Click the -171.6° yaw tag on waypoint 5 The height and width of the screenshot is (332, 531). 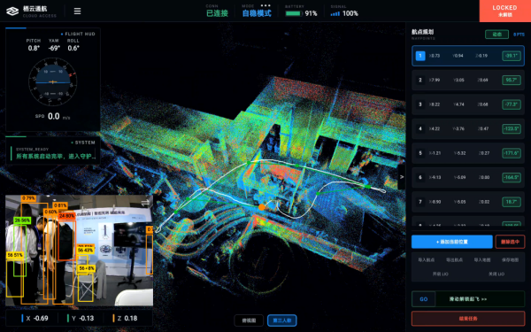[512, 153]
